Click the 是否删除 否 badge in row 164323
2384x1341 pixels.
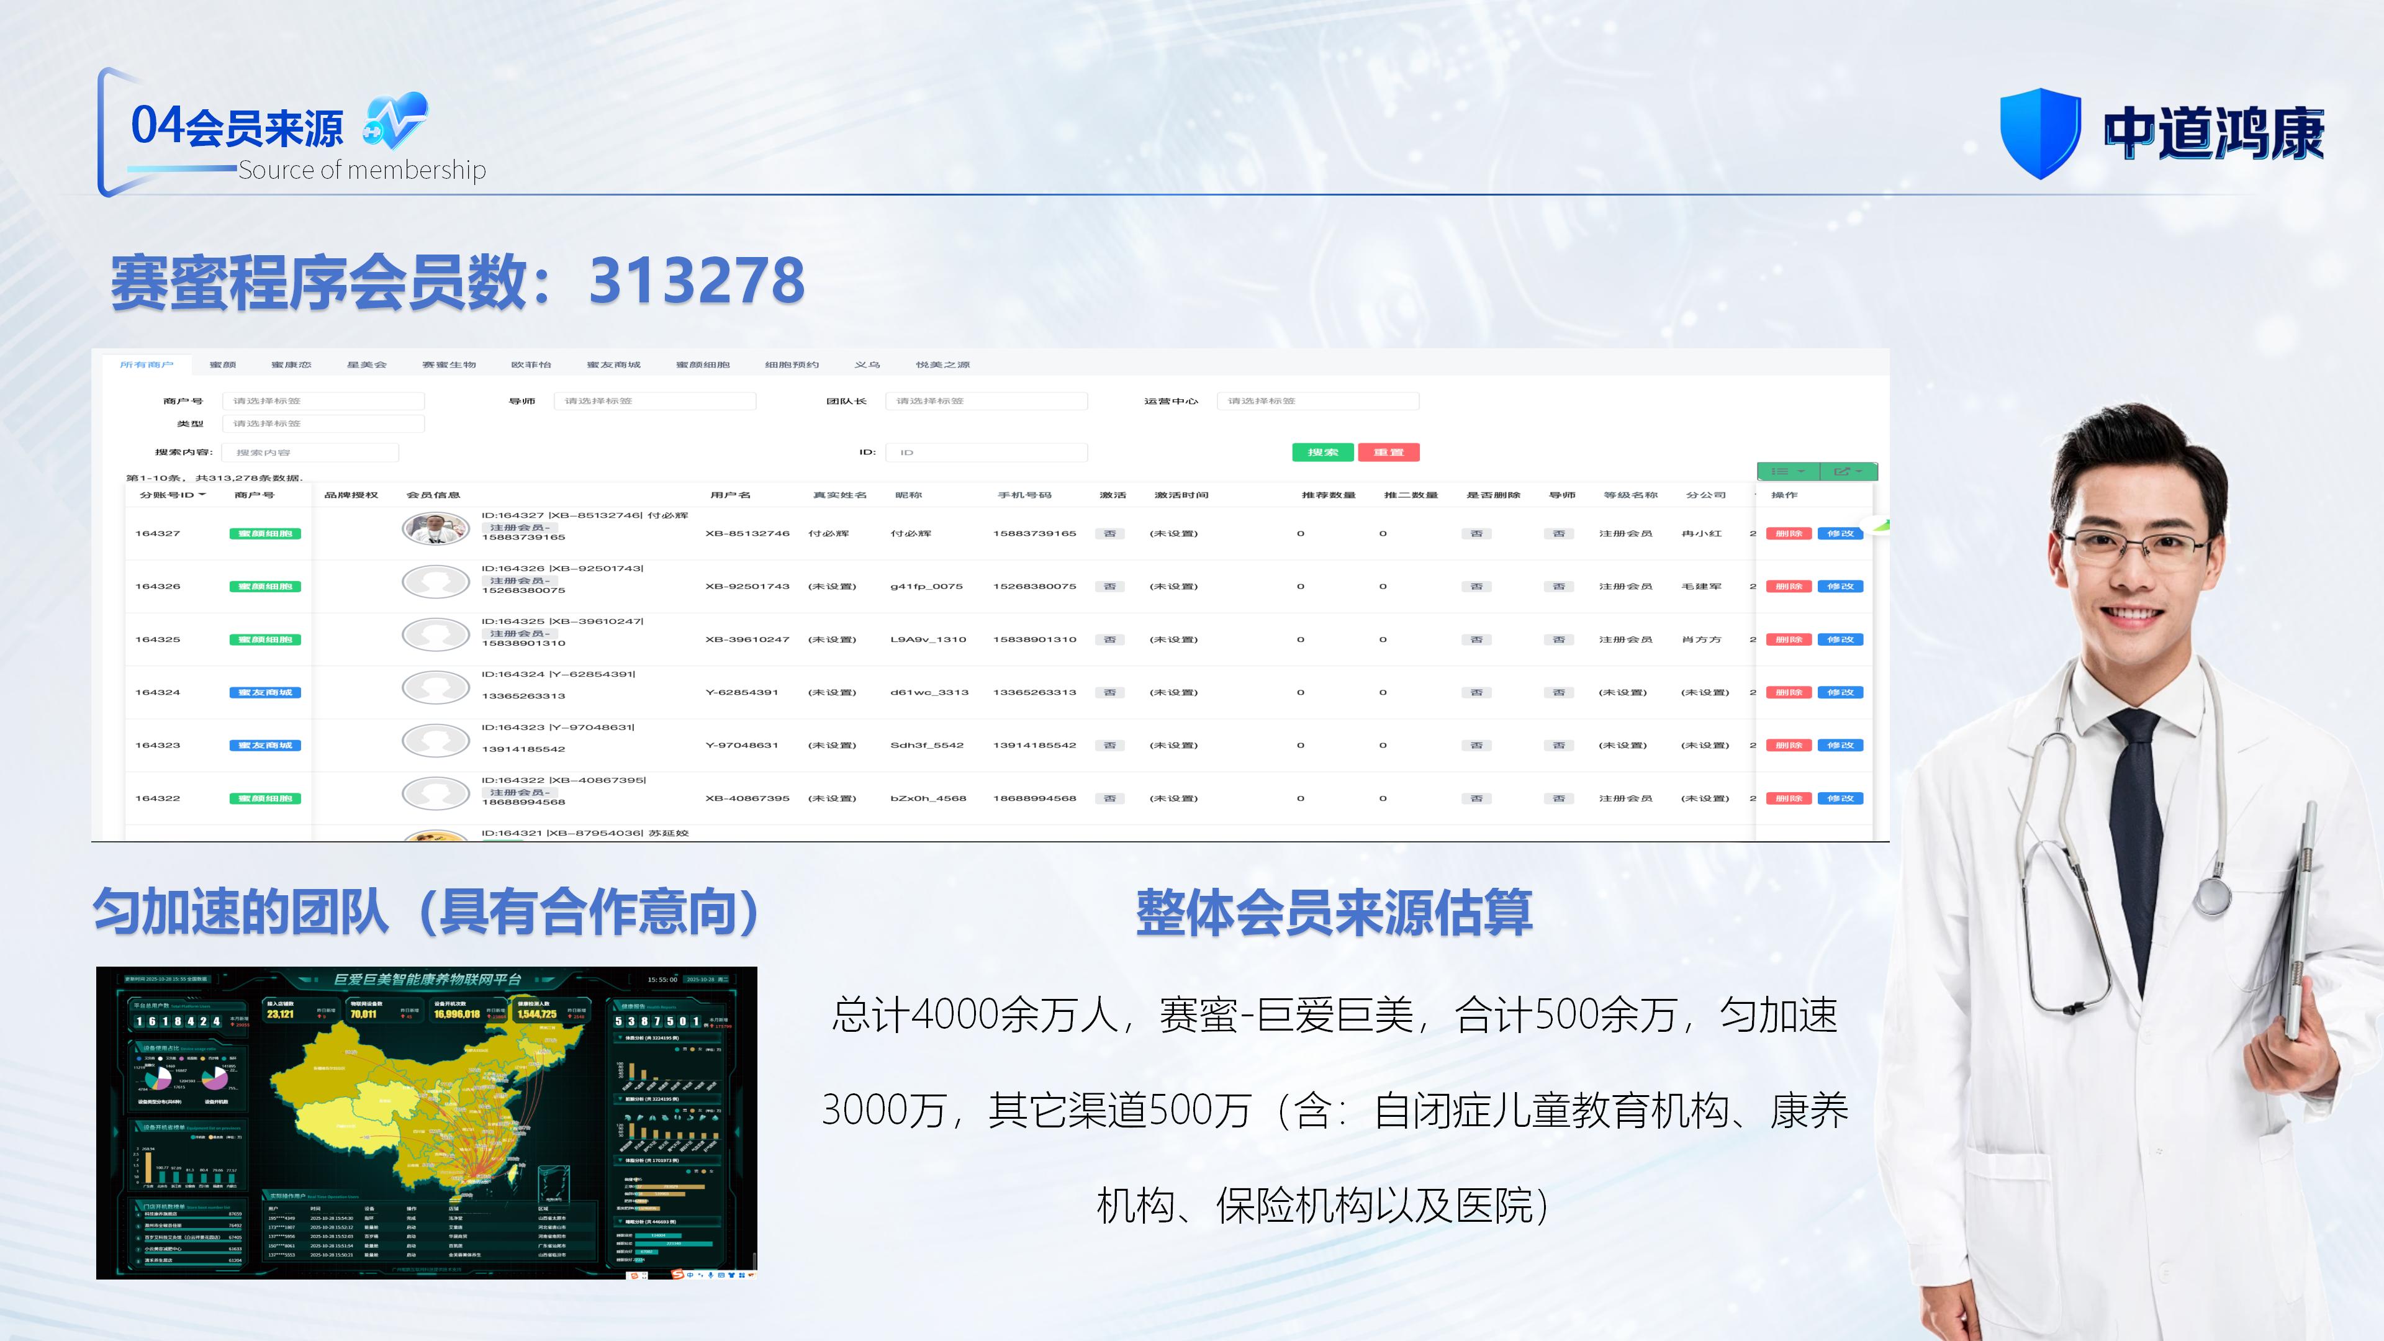pyautogui.click(x=1477, y=745)
